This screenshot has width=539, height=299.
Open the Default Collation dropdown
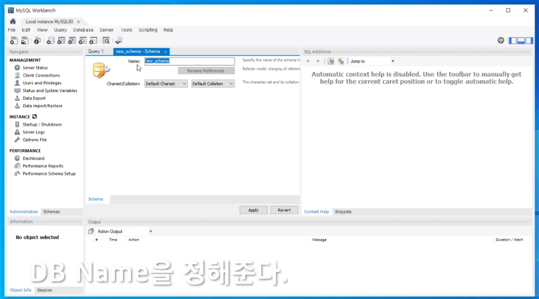[x=213, y=84]
